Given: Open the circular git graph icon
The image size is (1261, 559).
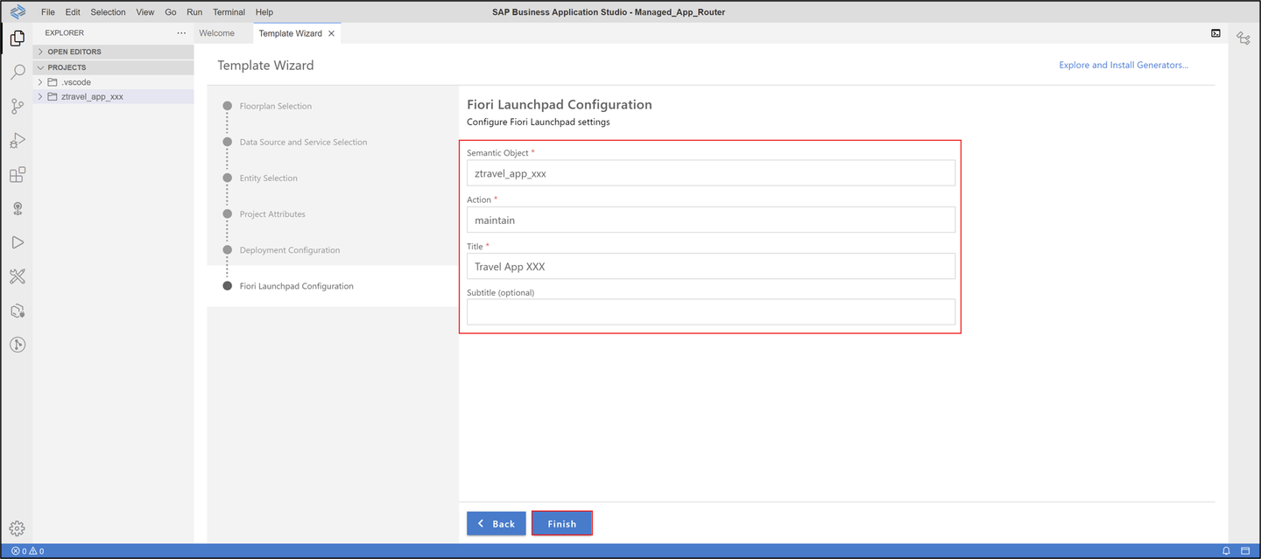Looking at the screenshot, I should (17, 345).
